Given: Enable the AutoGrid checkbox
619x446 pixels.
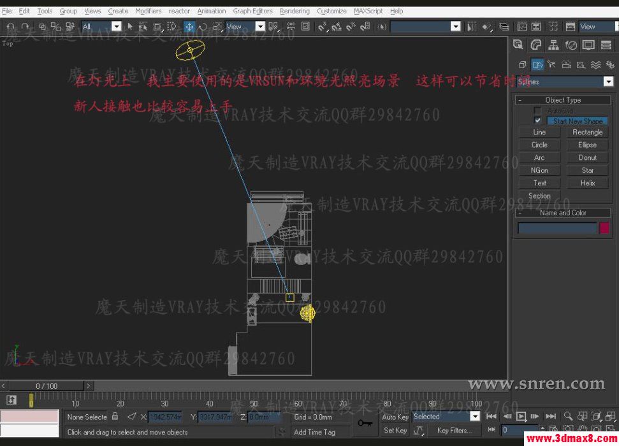Looking at the screenshot, I should point(538,110).
